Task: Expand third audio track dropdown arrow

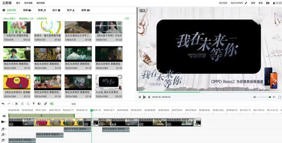Action: [6, 140]
